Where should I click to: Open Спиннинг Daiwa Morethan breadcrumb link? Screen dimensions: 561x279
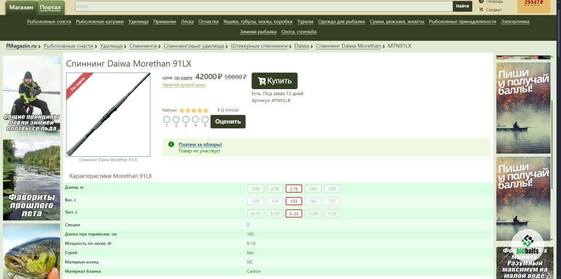348,46
